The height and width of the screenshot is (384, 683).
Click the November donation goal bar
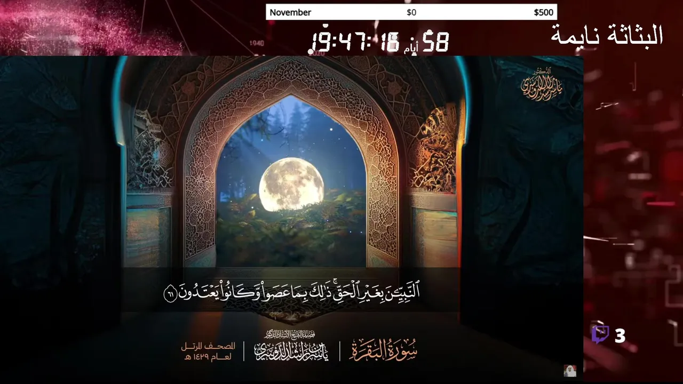coord(411,12)
